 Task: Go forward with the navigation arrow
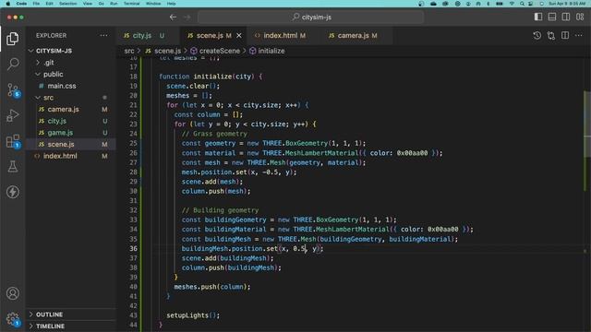click(187, 18)
